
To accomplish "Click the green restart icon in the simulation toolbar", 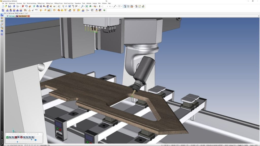I will point(7,137).
